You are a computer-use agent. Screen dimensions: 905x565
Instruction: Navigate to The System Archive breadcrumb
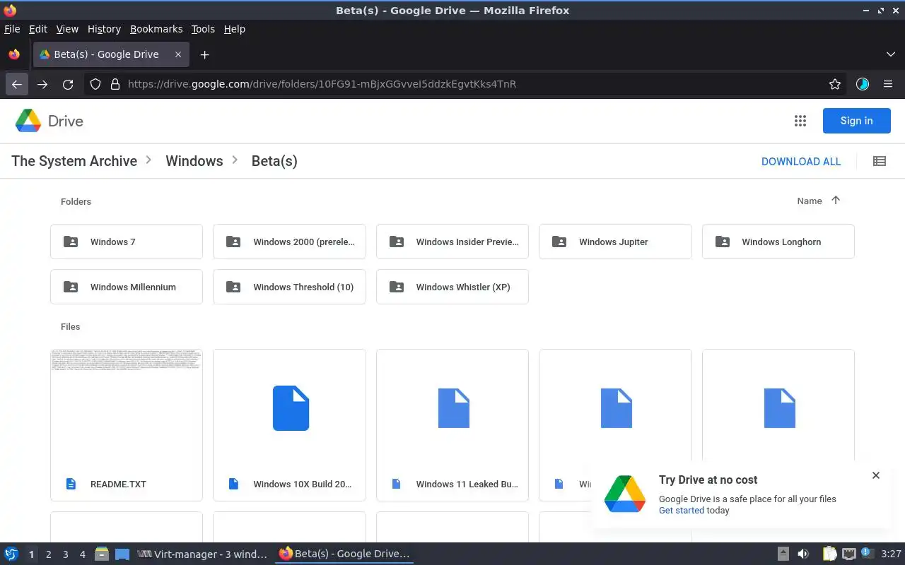coord(74,161)
